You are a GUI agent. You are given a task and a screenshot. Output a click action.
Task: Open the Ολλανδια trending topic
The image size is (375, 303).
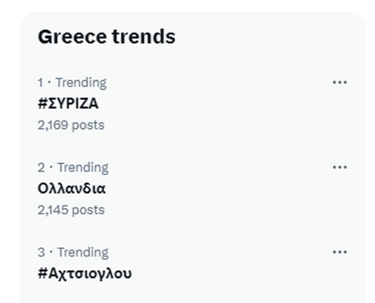71,188
